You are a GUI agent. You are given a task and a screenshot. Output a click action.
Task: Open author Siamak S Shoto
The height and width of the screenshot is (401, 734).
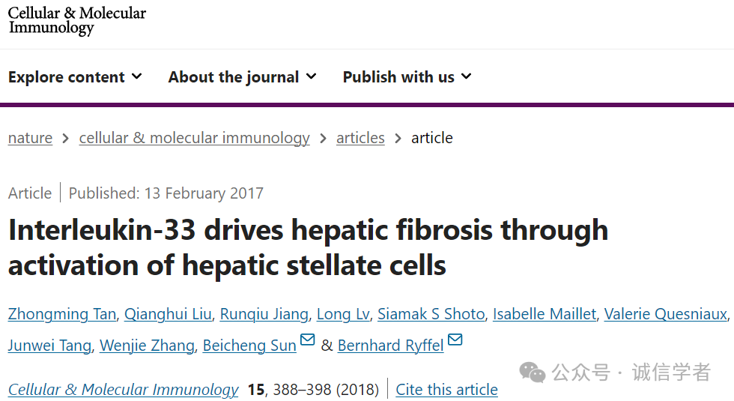point(431,314)
